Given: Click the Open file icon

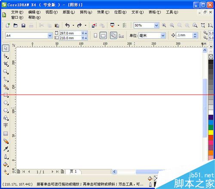Looking at the screenshot, I should click(15, 25).
